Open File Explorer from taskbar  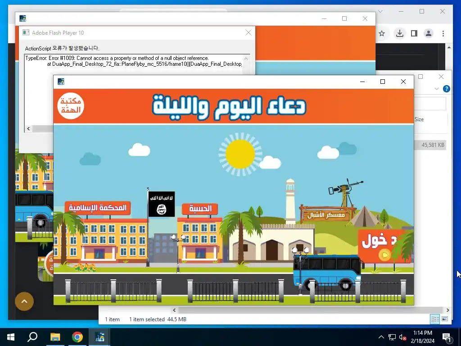(55, 337)
